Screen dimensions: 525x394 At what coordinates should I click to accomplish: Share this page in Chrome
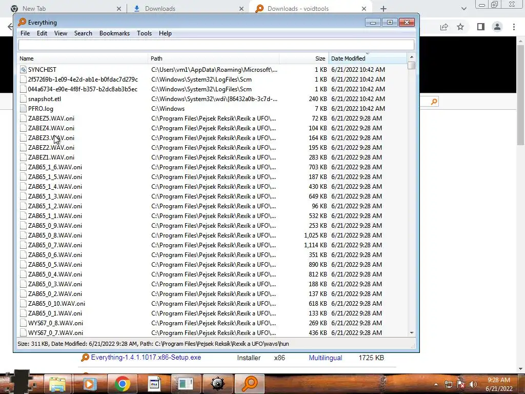pyautogui.click(x=444, y=27)
